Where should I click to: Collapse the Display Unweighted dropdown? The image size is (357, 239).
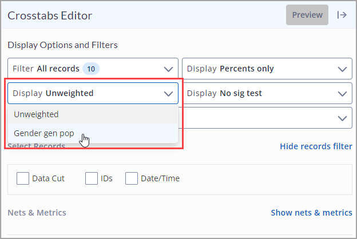coord(93,93)
